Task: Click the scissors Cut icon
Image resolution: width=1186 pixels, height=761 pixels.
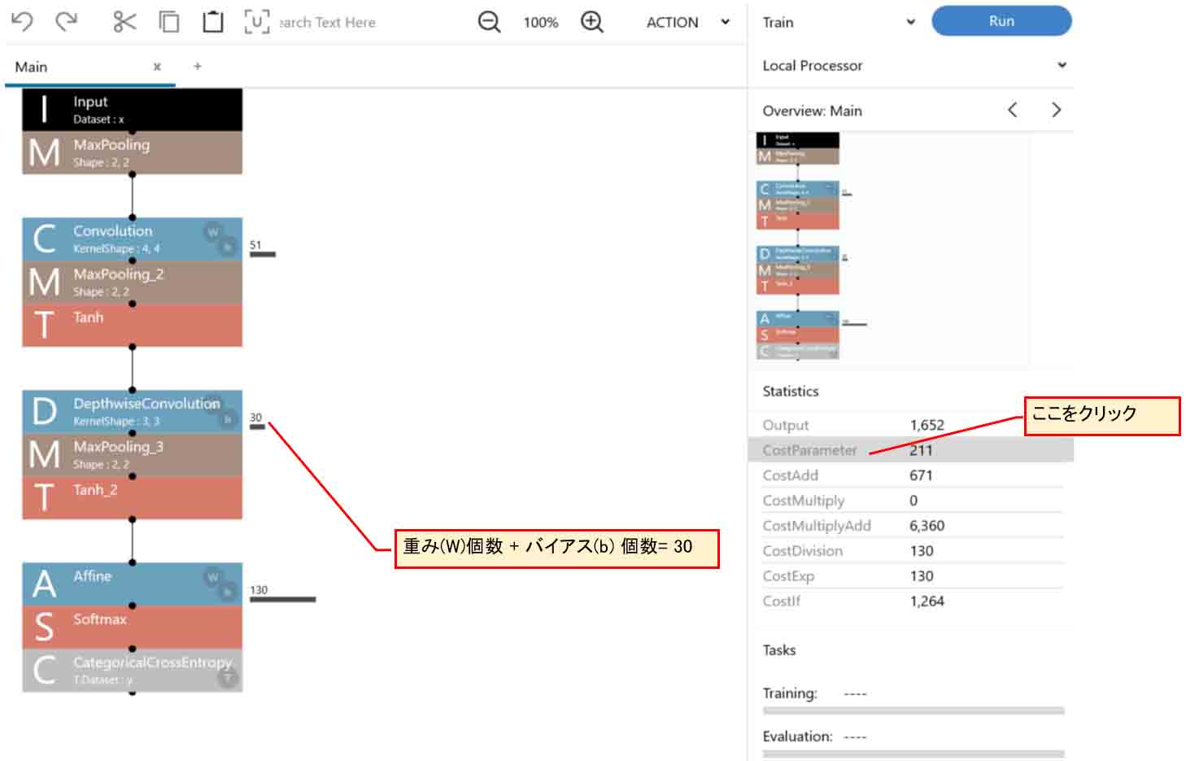Action: point(124,22)
